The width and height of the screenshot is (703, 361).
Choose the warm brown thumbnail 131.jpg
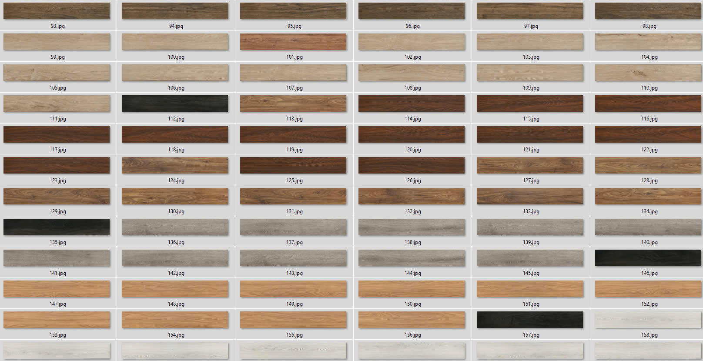point(293,196)
